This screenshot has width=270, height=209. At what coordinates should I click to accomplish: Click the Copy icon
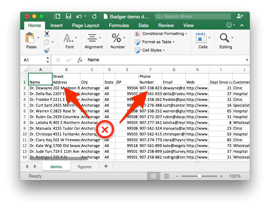point(47,42)
